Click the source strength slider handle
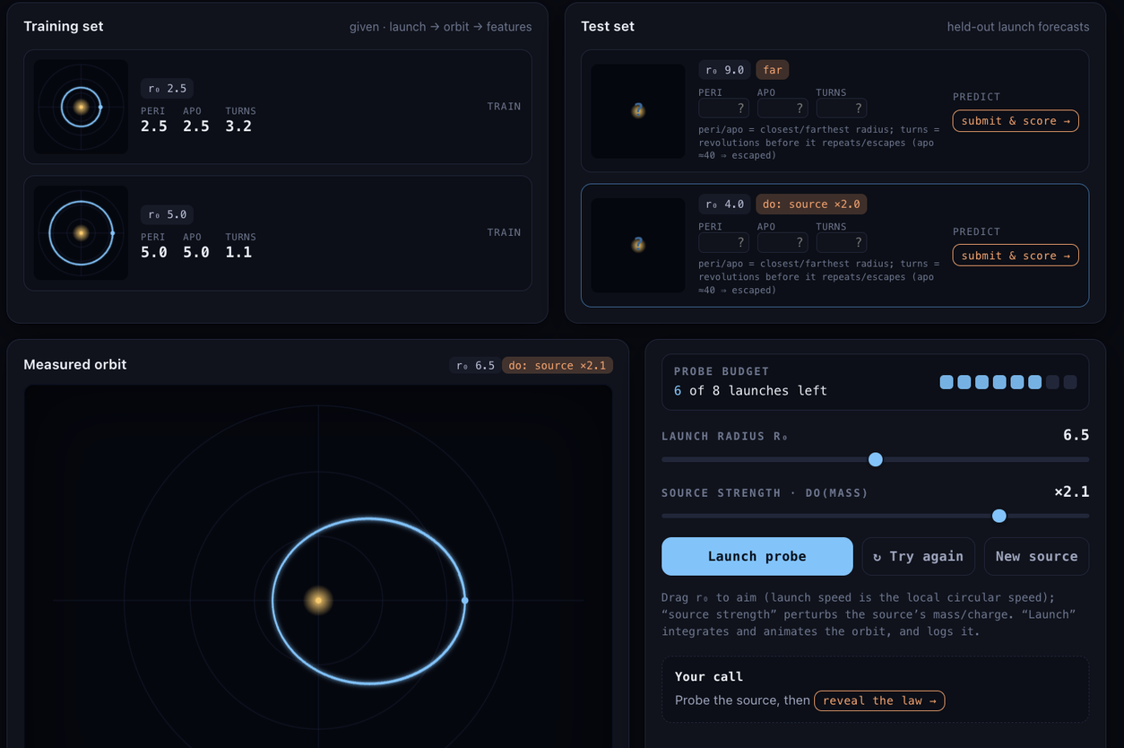Viewport: 1124px width, 748px height. (x=999, y=516)
